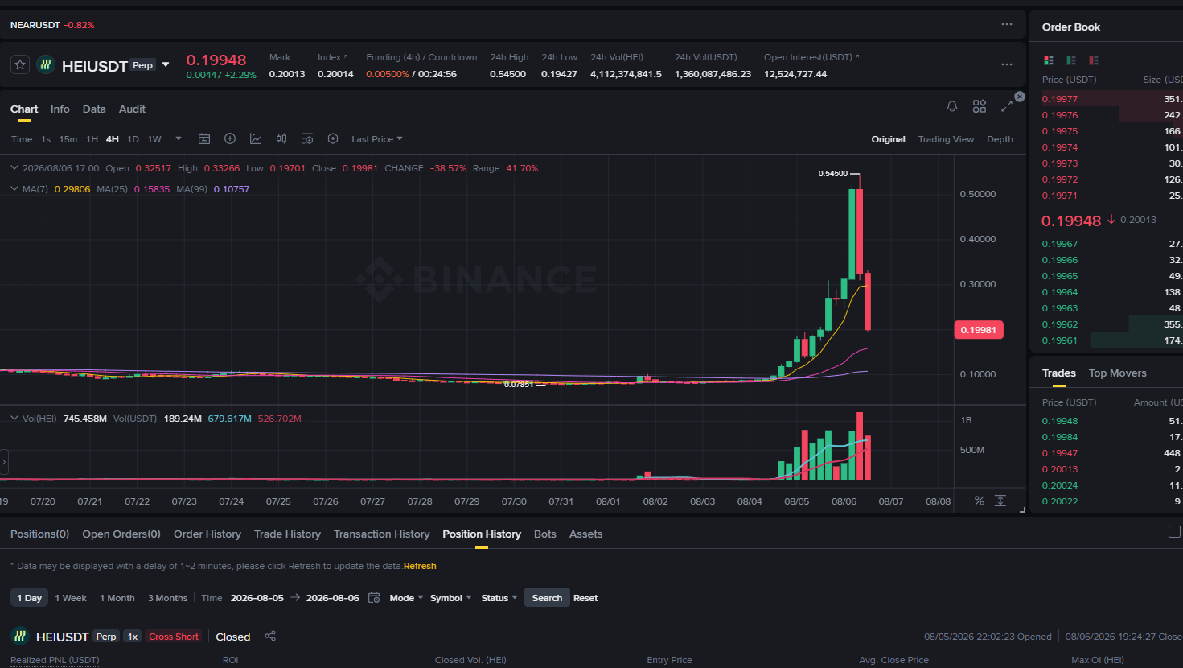
Task: Open the Transaction History tab
Action: [382, 534]
